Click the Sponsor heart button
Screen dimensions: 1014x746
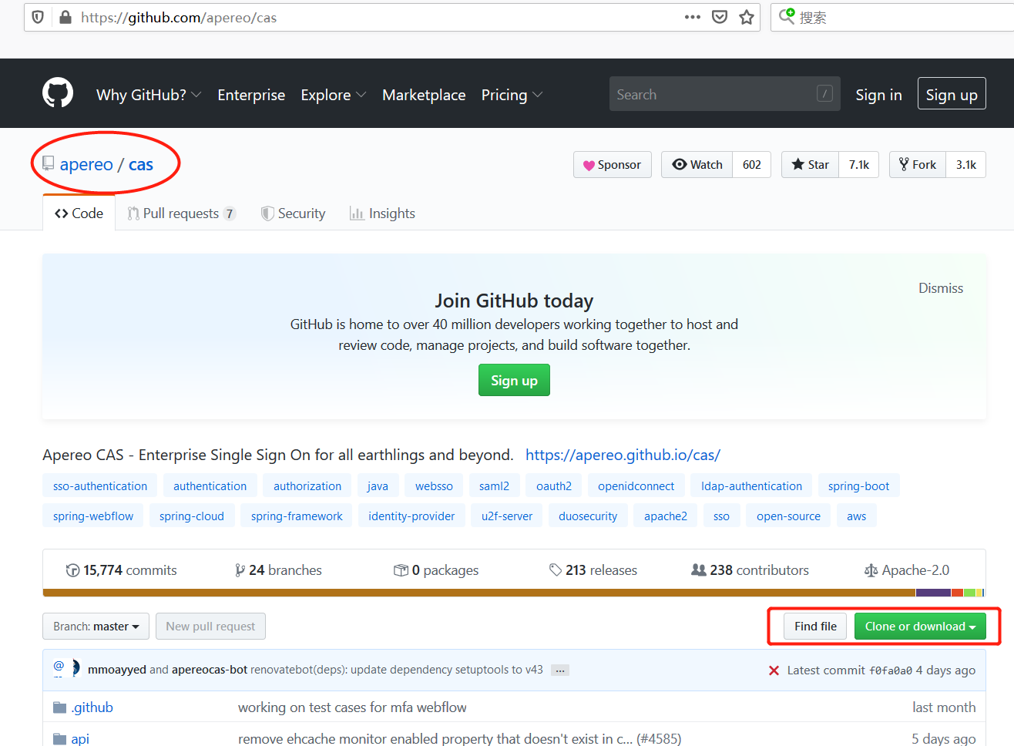pyautogui.click(x=613, y=165)
